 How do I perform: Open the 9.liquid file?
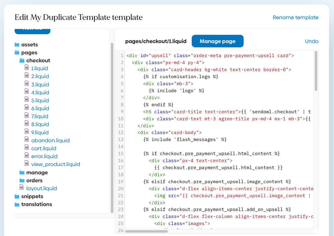click(40, 133)
